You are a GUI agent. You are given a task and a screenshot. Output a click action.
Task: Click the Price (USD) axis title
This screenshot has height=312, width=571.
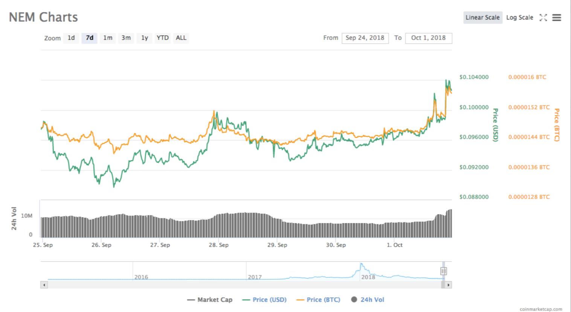[x=496, y=125]
